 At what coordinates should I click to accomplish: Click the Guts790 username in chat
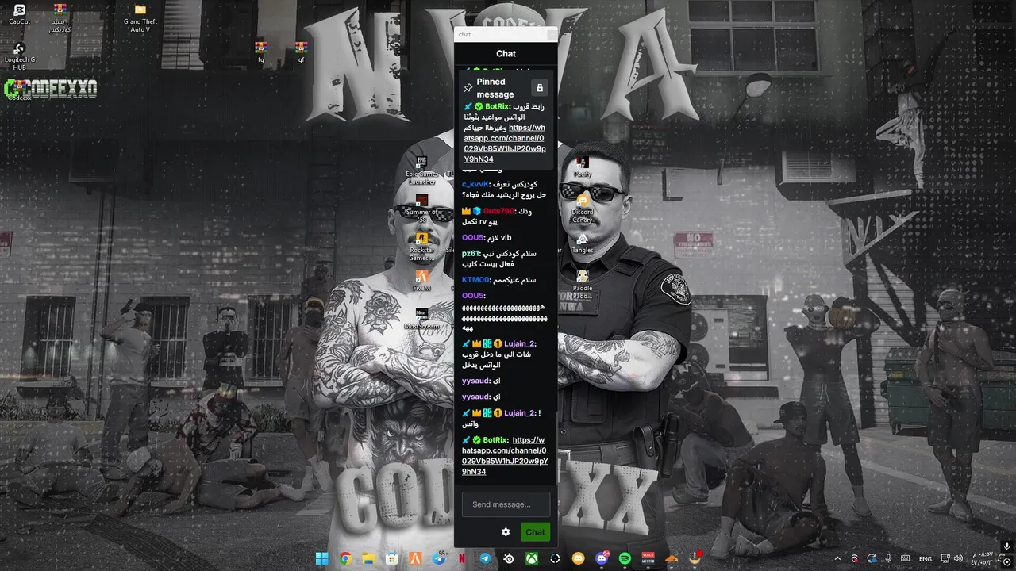[x=498, y=211]
